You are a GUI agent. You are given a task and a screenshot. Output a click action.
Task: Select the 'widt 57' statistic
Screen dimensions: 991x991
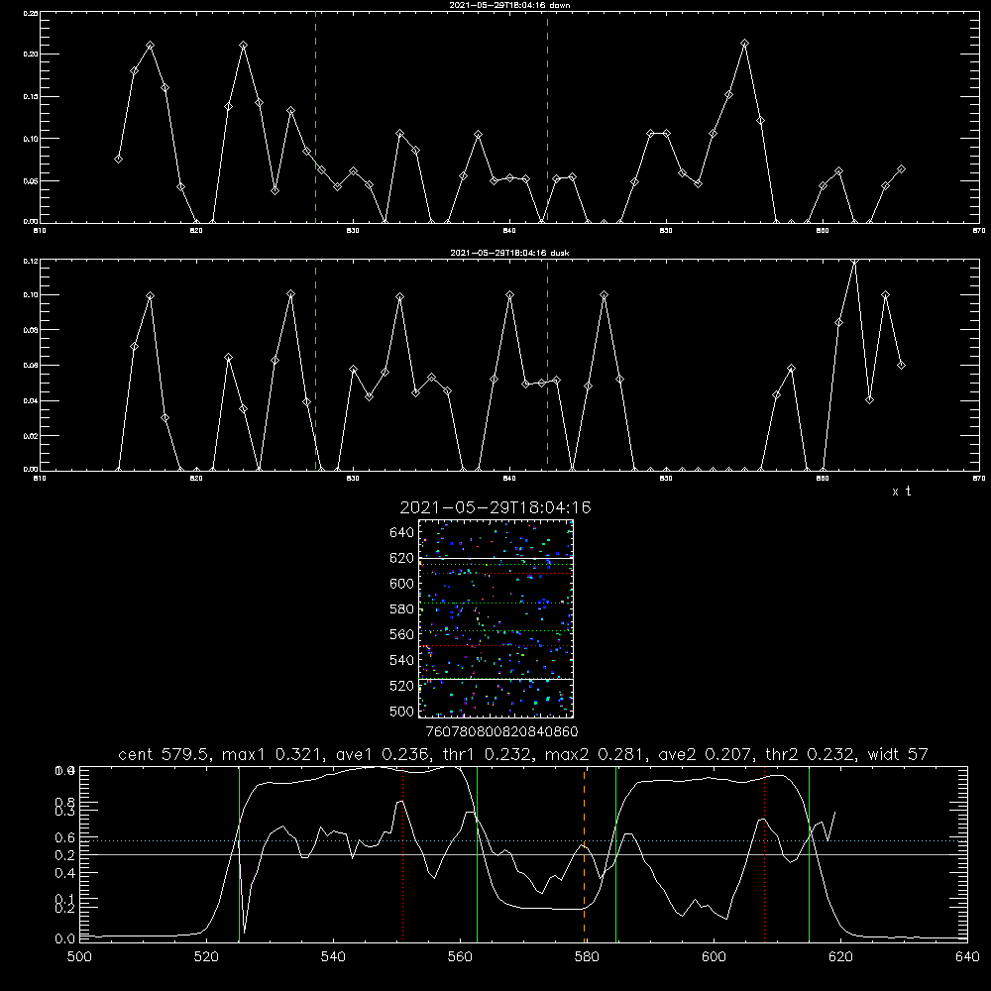[898, 754]
